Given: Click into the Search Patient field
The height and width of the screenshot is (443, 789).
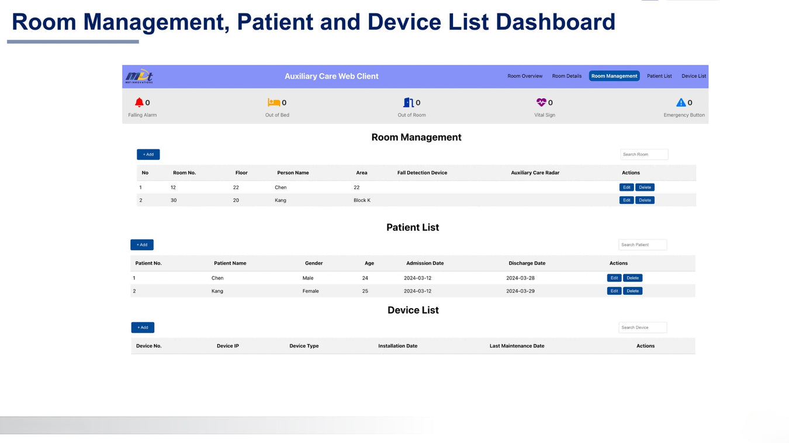Looking at the screenshot, I should click(642, 245).
